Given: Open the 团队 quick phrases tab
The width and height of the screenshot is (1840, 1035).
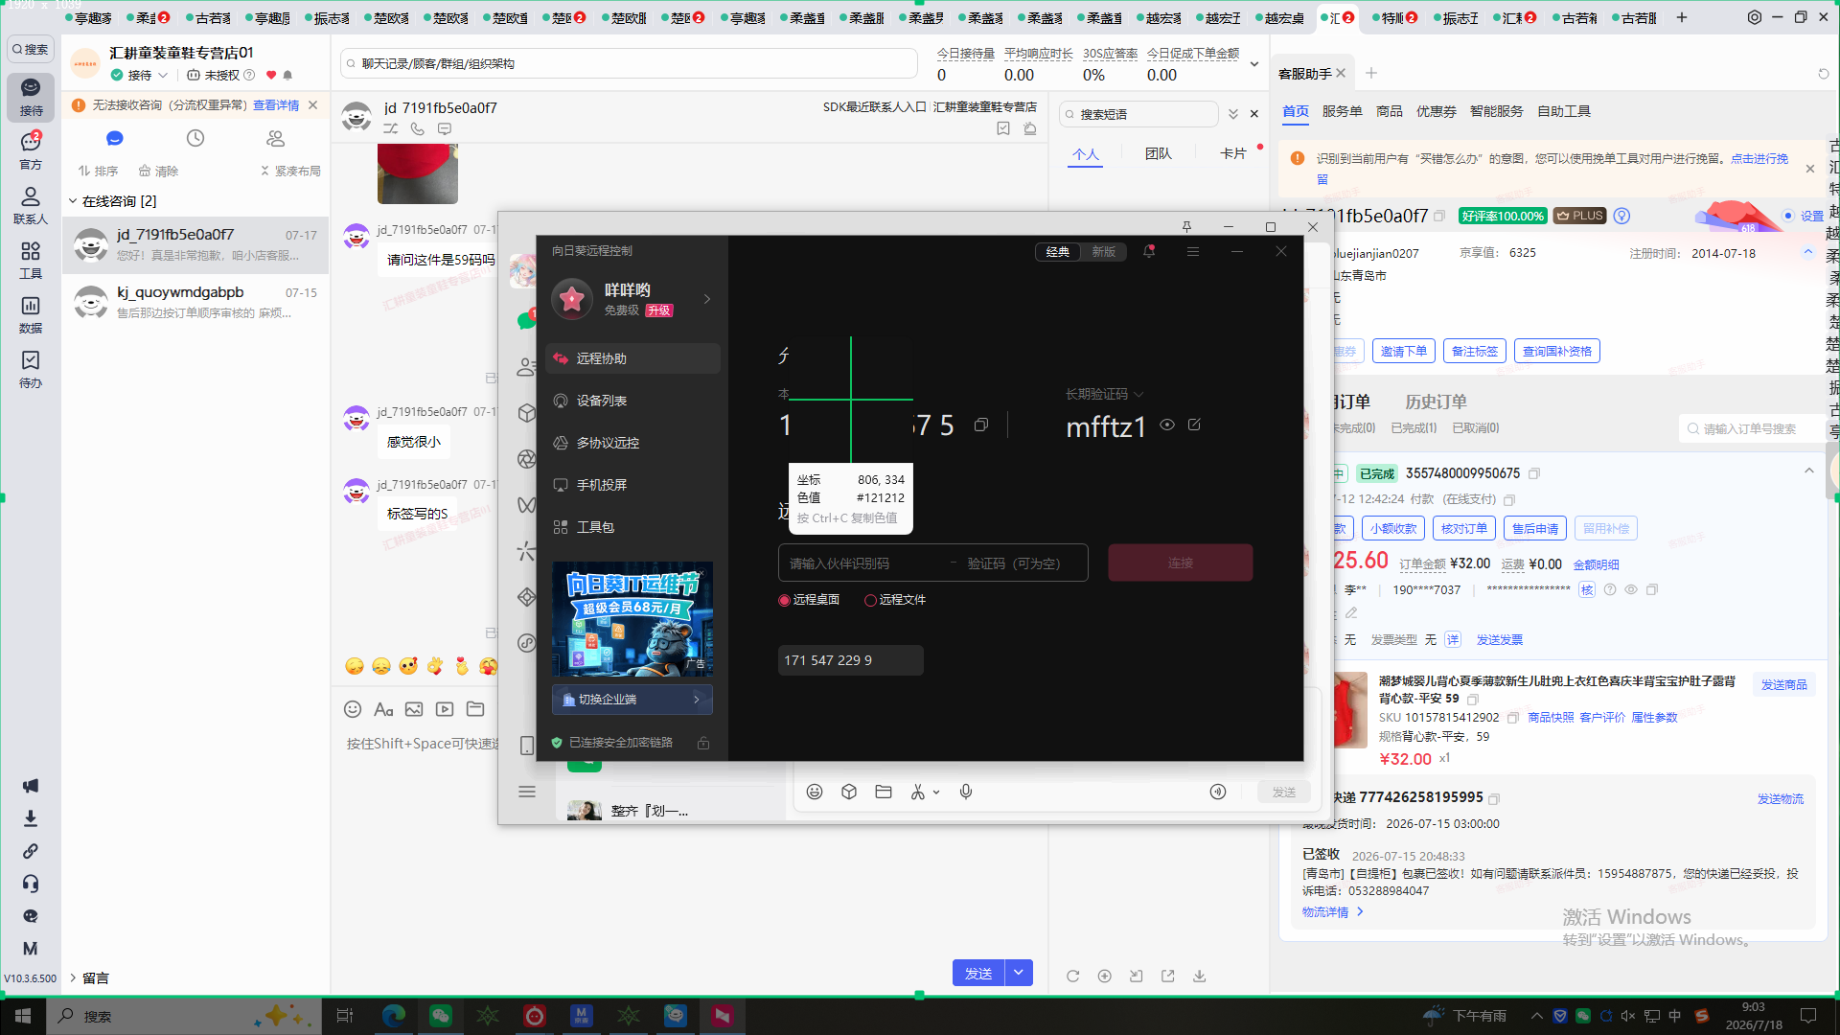Looking at the screenshot, I should 1159,153.
